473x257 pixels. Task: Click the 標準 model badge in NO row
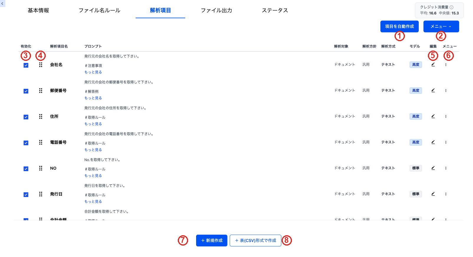tap(416, 168)
